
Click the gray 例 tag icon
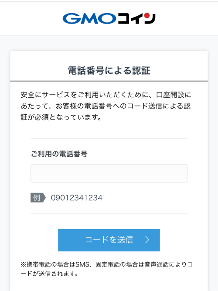point(38,198)
